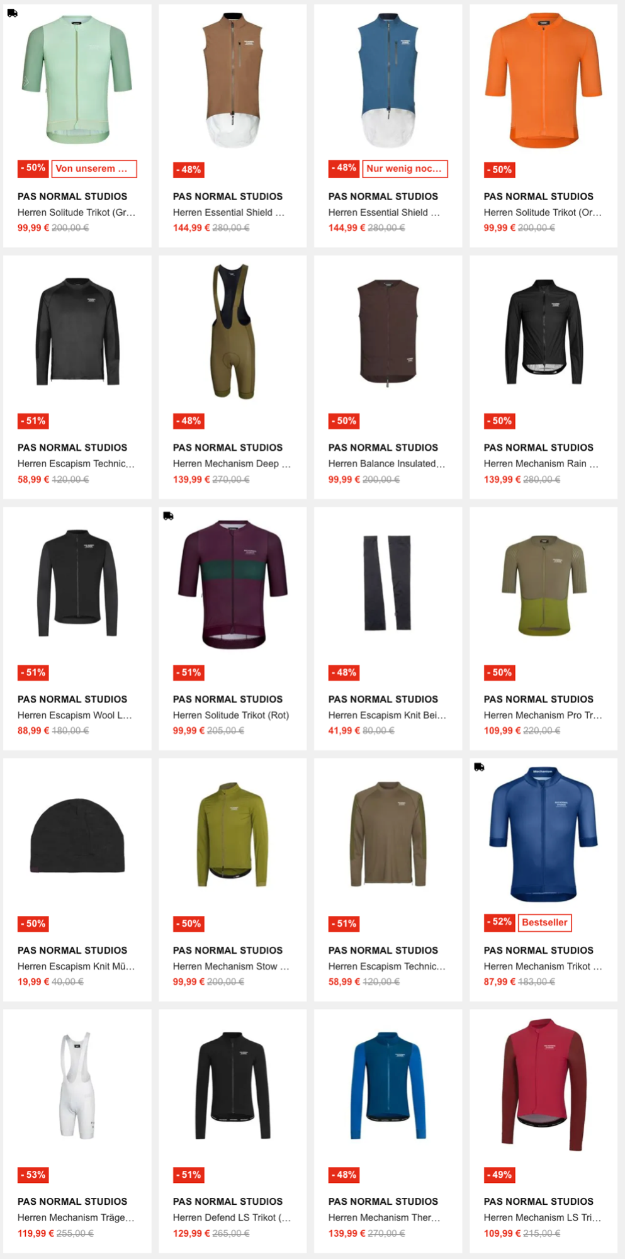Open 'Herren Defend LS Trikot' product link
Screen dimensions: 625x1259
pos(232,1217)
